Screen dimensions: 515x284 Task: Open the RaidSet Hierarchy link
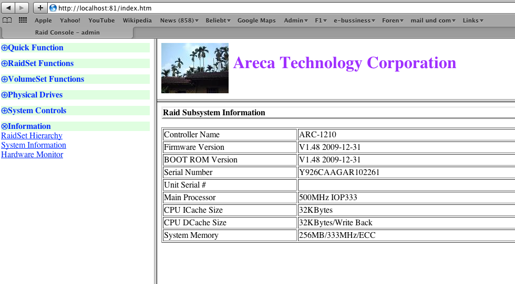pyautogui.click(x=32, y=136)
